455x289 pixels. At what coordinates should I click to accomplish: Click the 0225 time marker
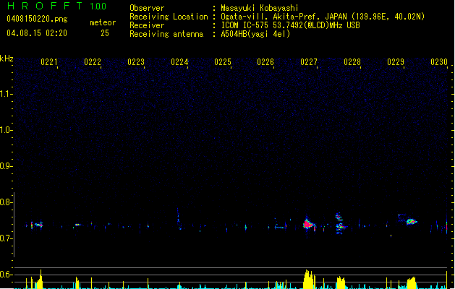tap(223, 62)
